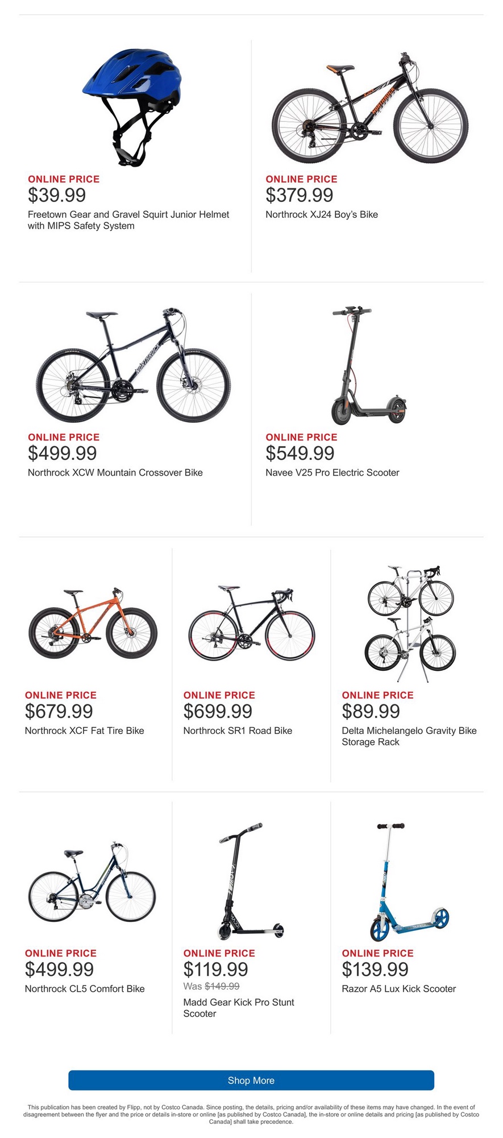Open Freetown Gear and Gravel Squirt Helmet title
Image resolution: width=503 pixels, height=1138 pixels.
[x=128, y=220]
